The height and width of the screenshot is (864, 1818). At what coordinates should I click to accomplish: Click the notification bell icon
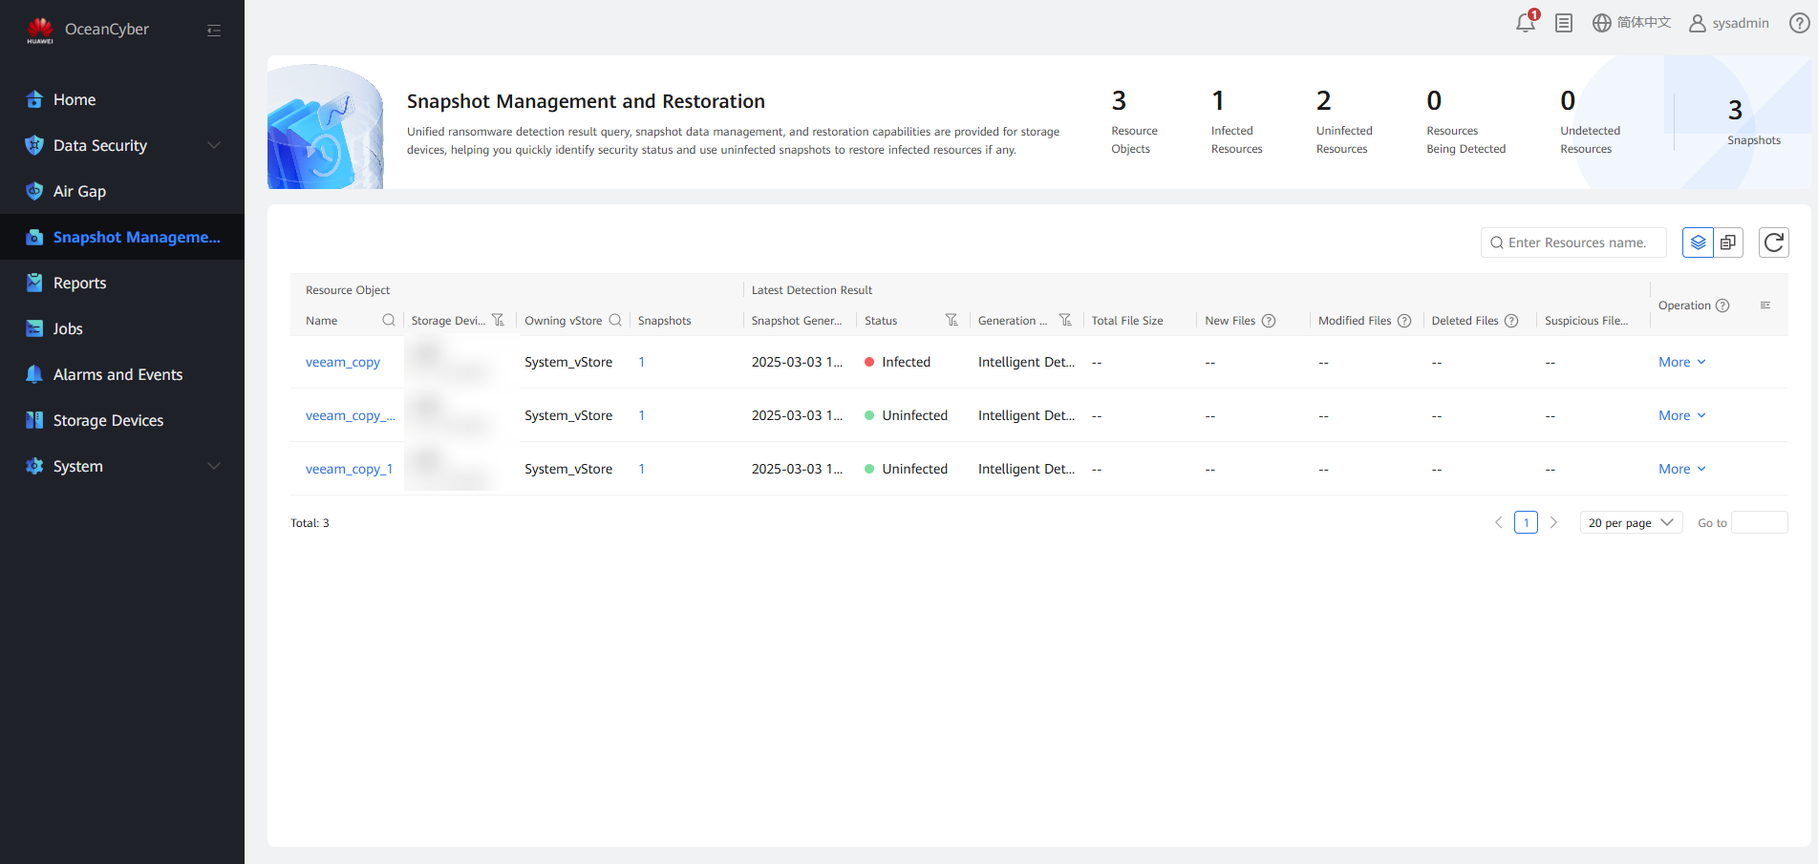click(x=1525, y=23)
